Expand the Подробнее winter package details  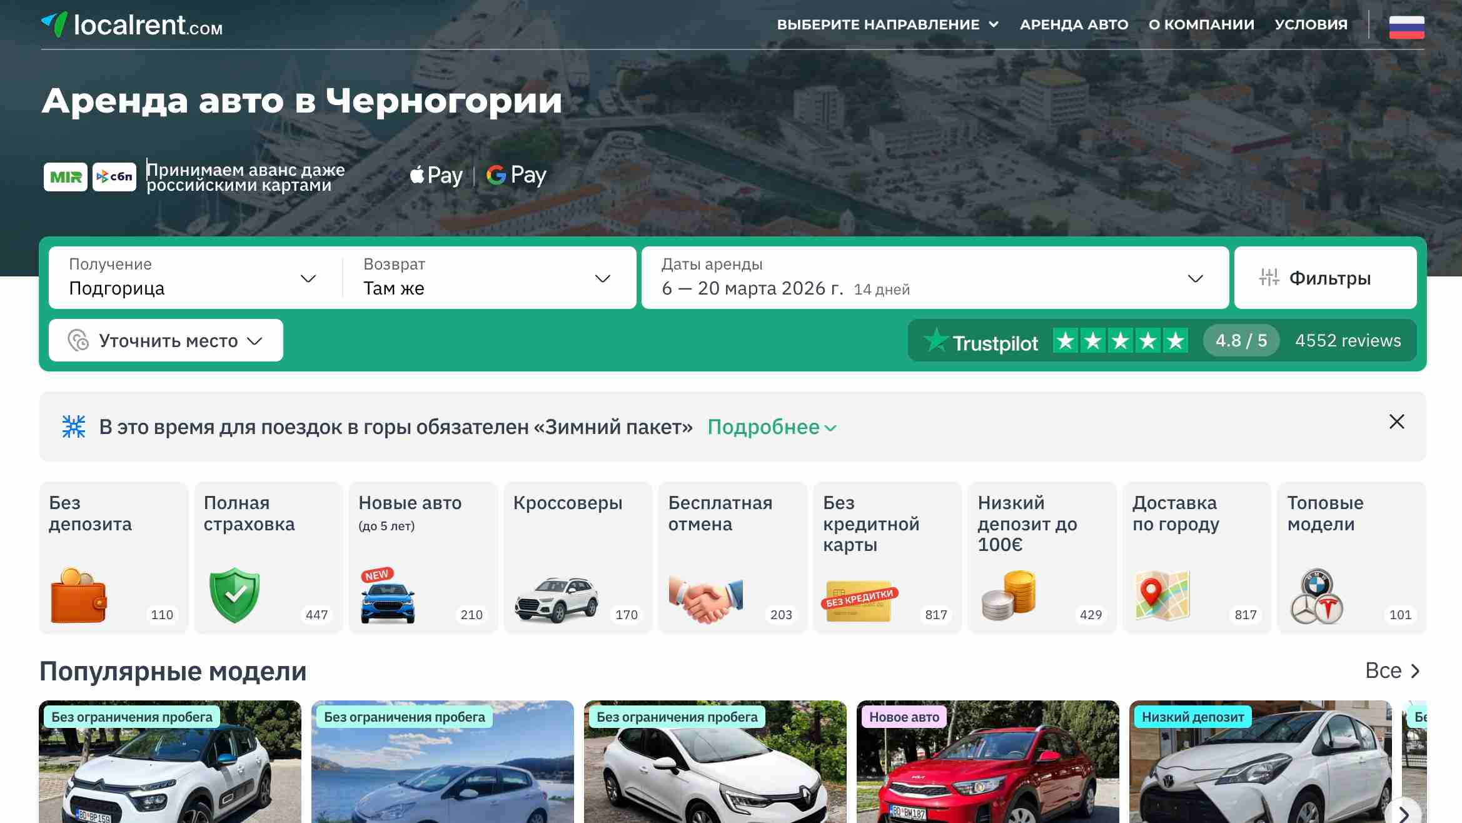pos(772,427)
